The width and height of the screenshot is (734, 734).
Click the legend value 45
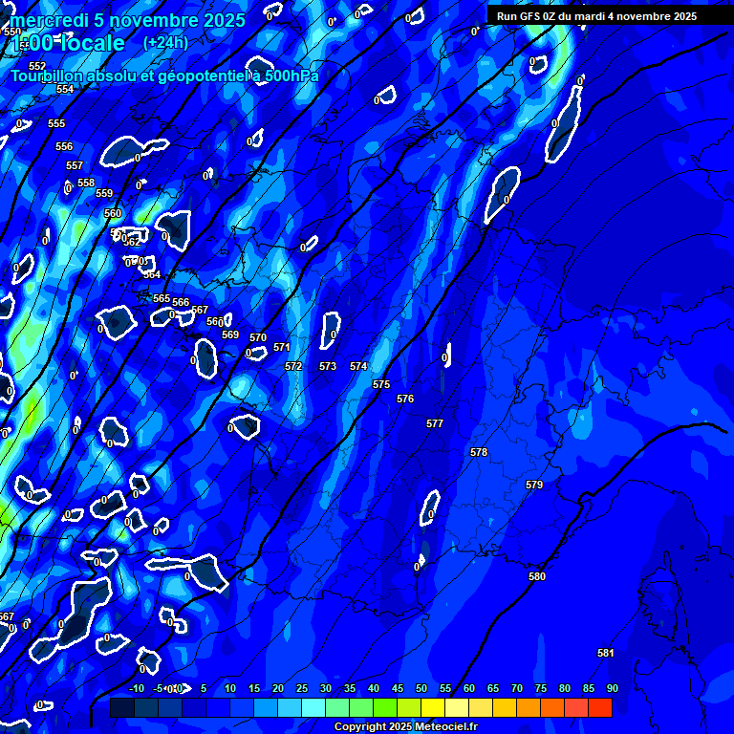click(x=397, y=688)
